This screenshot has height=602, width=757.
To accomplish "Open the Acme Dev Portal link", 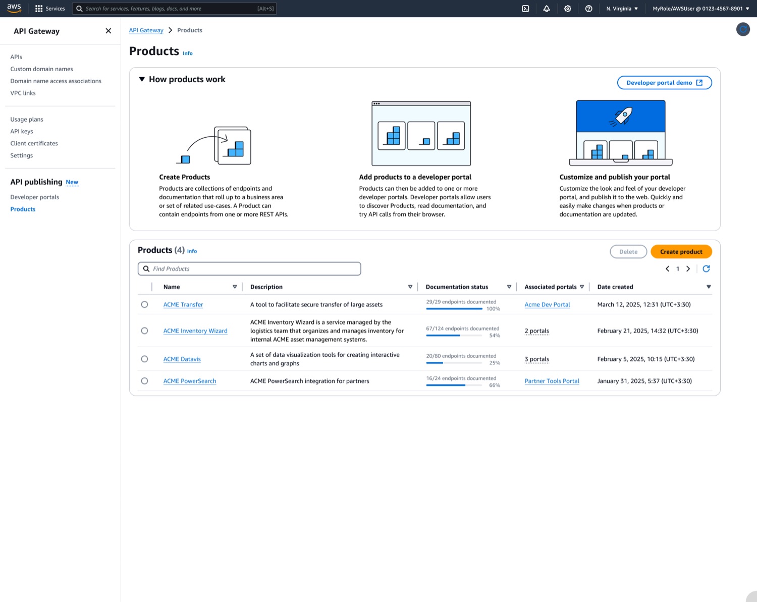I will pos(547,305).
